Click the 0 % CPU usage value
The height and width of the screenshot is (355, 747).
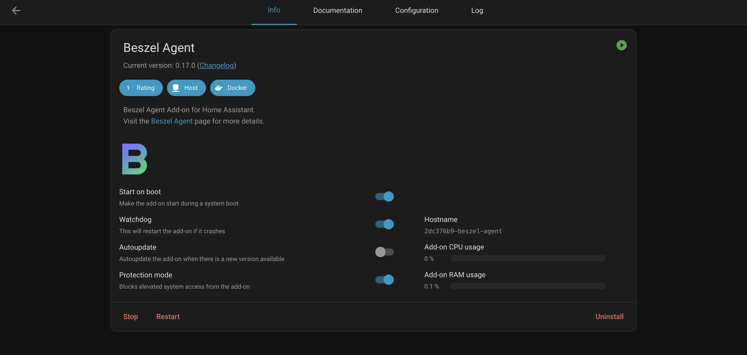(429, 259)
